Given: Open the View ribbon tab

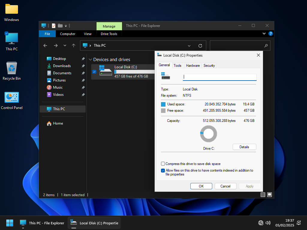Looking at the screenshot, I should (88, 34).
